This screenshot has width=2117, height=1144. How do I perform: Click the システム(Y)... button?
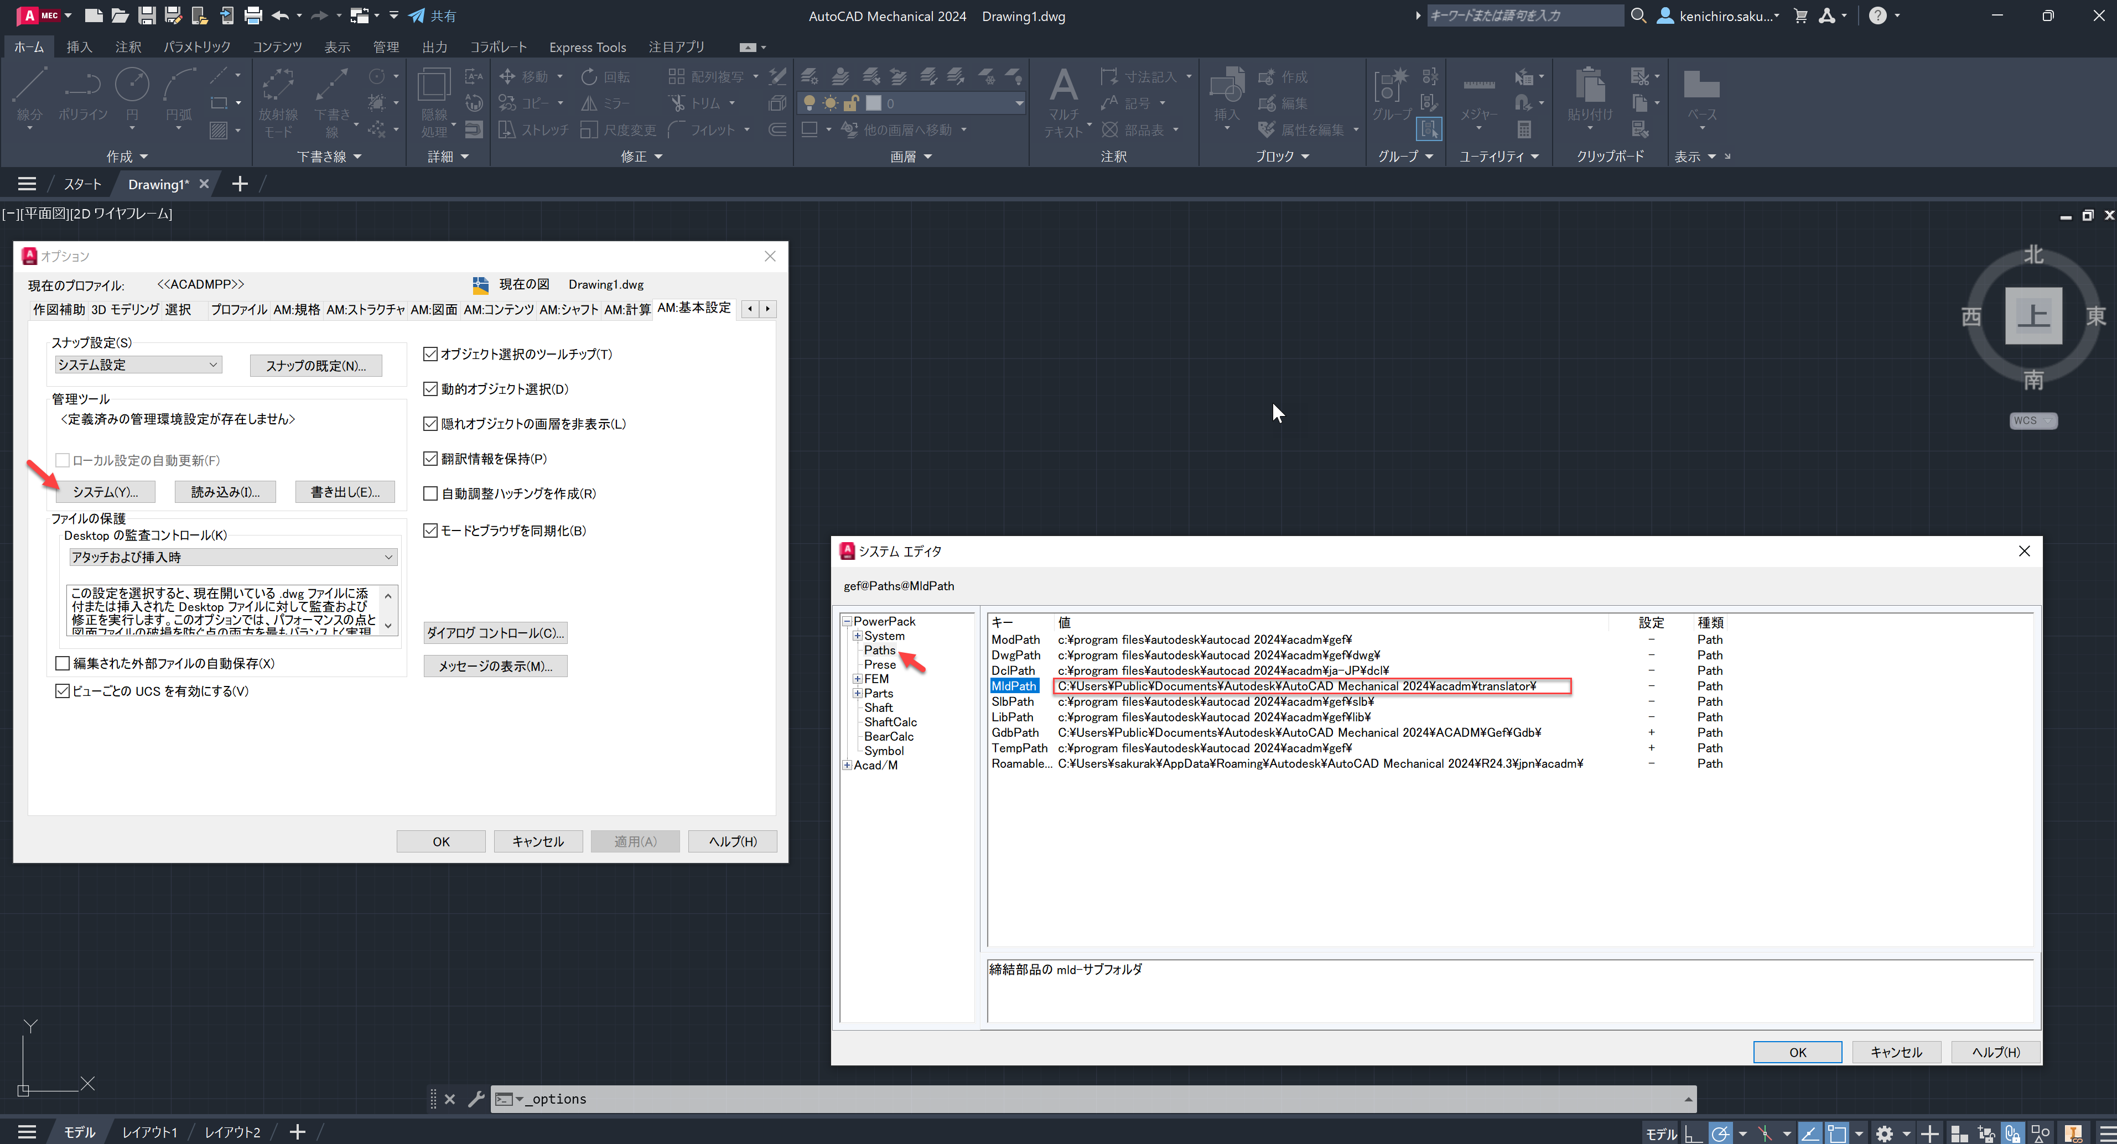tap(105, 491)
